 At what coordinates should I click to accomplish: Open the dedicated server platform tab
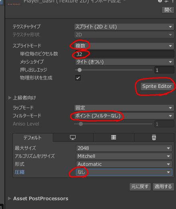click(x=114, y=137)
